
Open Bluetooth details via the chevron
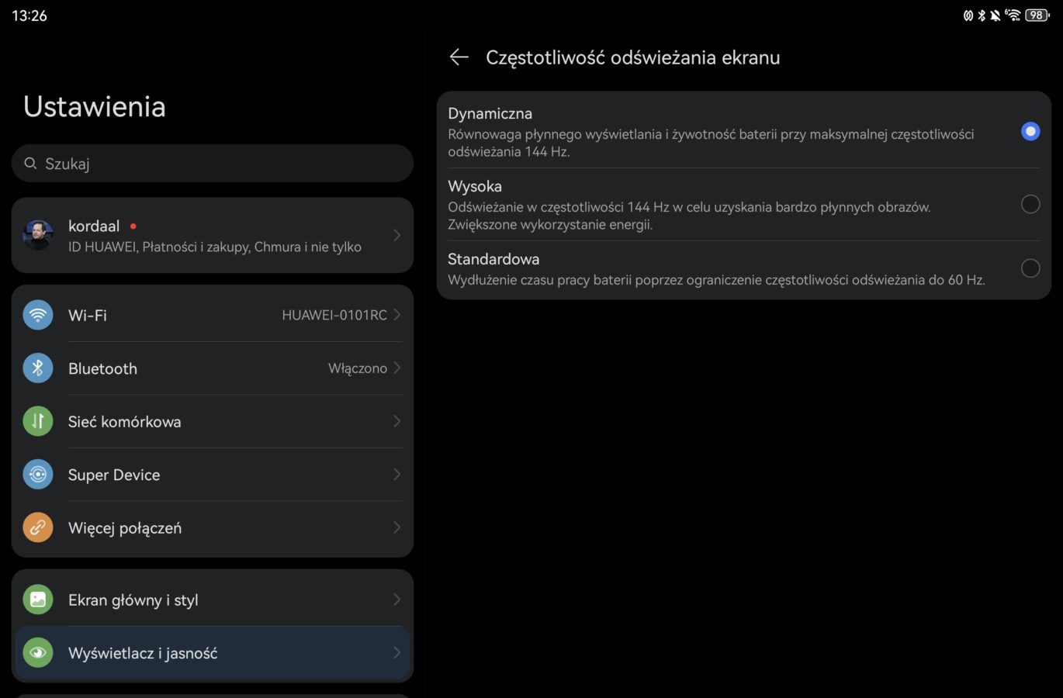tap(396, 368)
